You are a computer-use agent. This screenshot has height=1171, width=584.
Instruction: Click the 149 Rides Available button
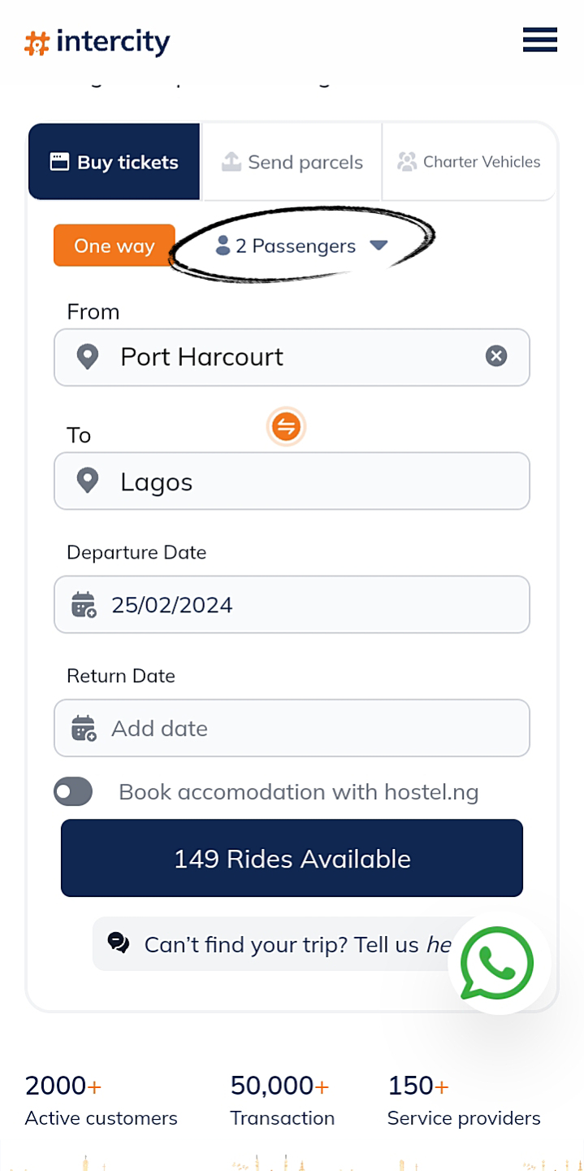[292, 859]
